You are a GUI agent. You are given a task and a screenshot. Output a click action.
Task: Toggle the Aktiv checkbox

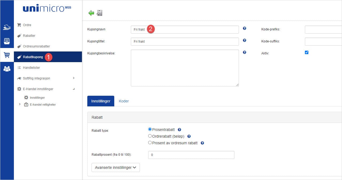pyautogui.click(x=306, y=53)
